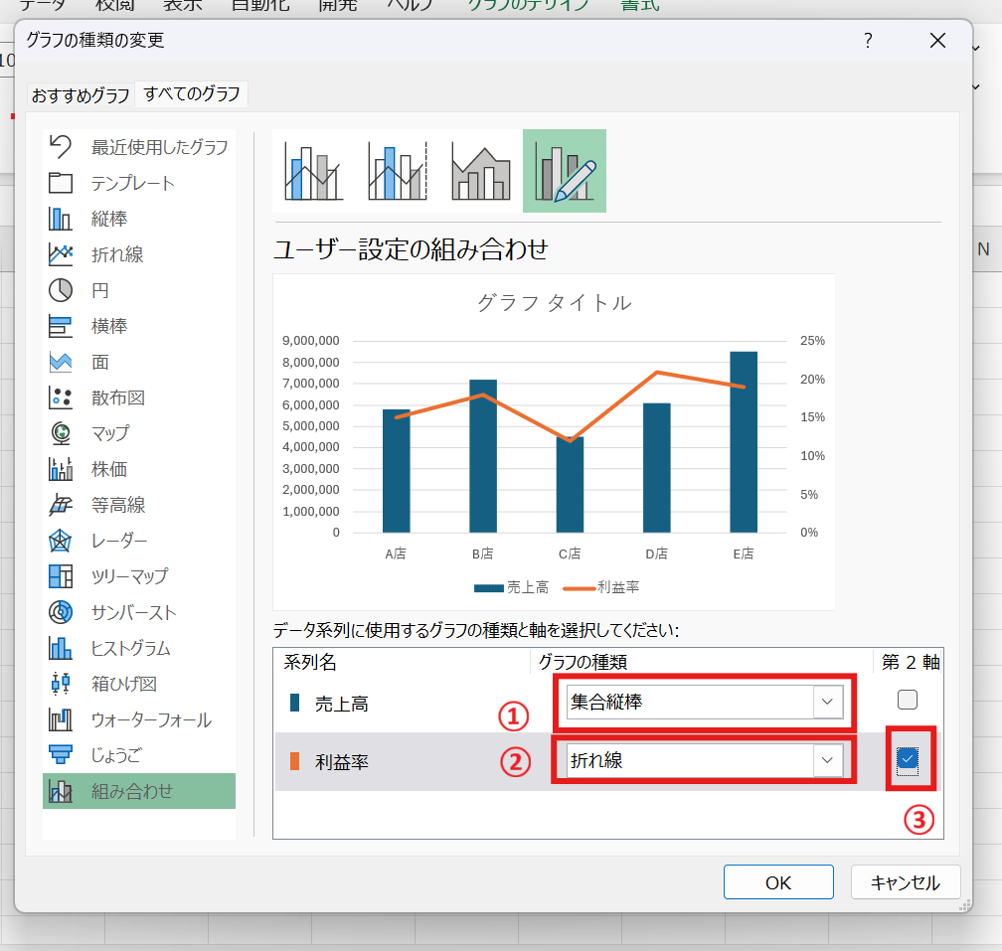
Task: Select the clustered column-line combo chart icon
Action: tap(313, 171)
